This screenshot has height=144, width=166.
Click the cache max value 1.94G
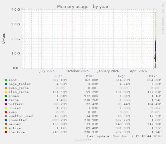click(156, 100)
